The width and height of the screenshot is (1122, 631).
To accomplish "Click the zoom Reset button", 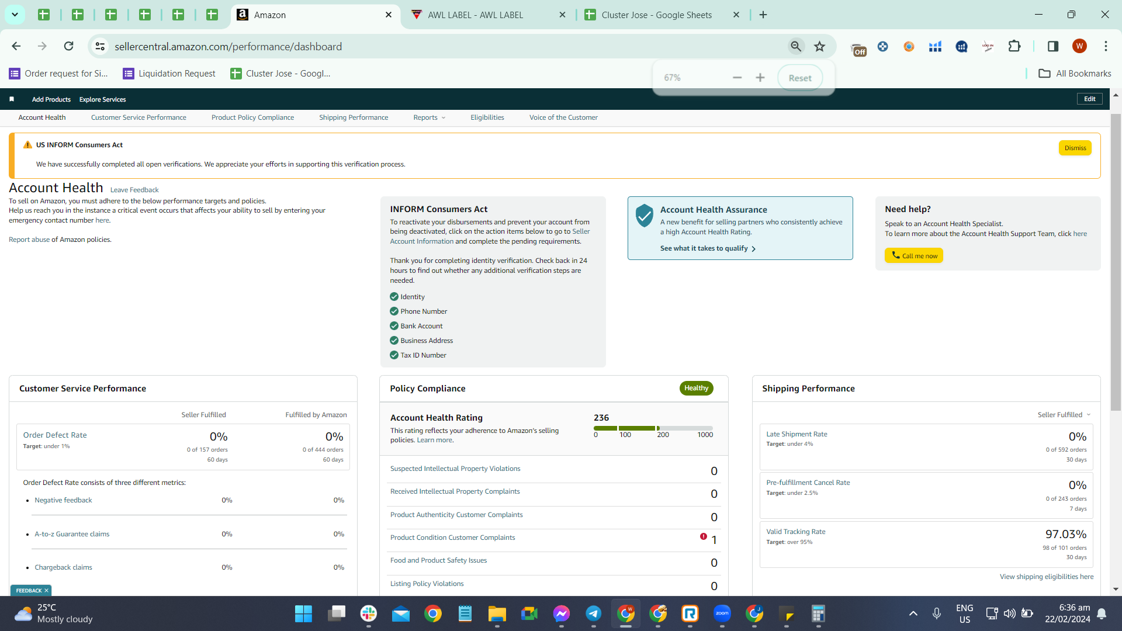I will (800, 78).
